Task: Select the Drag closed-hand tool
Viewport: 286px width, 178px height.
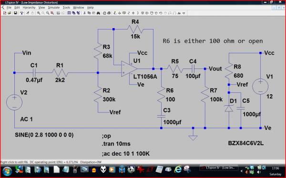Action: point(156,13)
